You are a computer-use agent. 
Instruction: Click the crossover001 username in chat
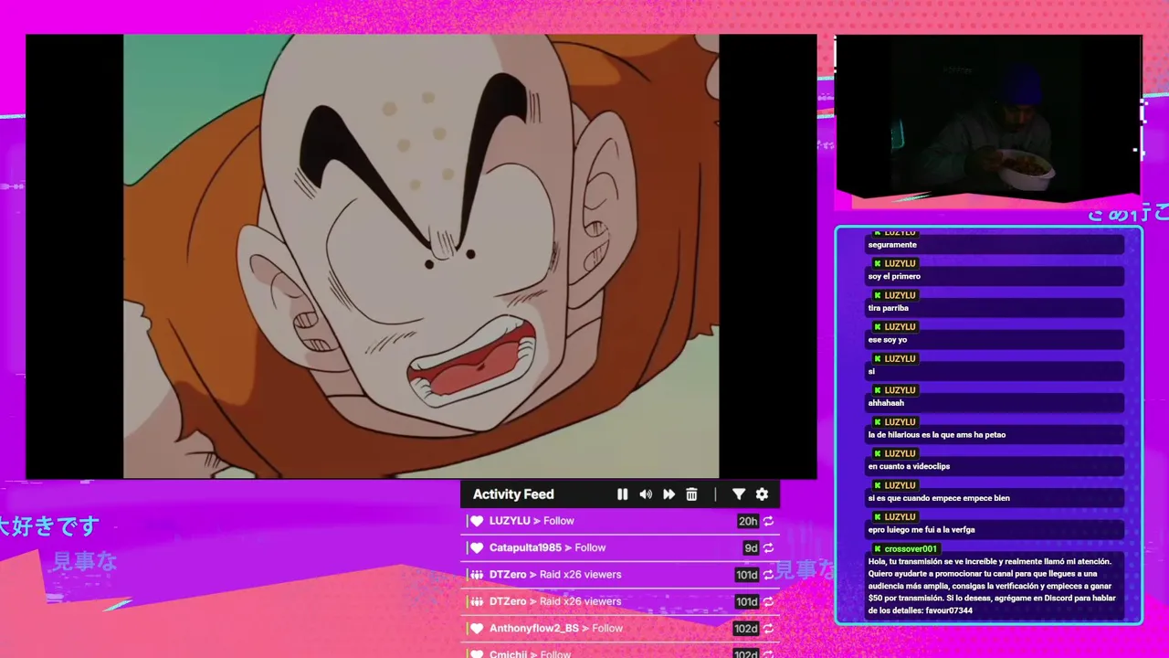pyautogui.click(x=911, y=549)
